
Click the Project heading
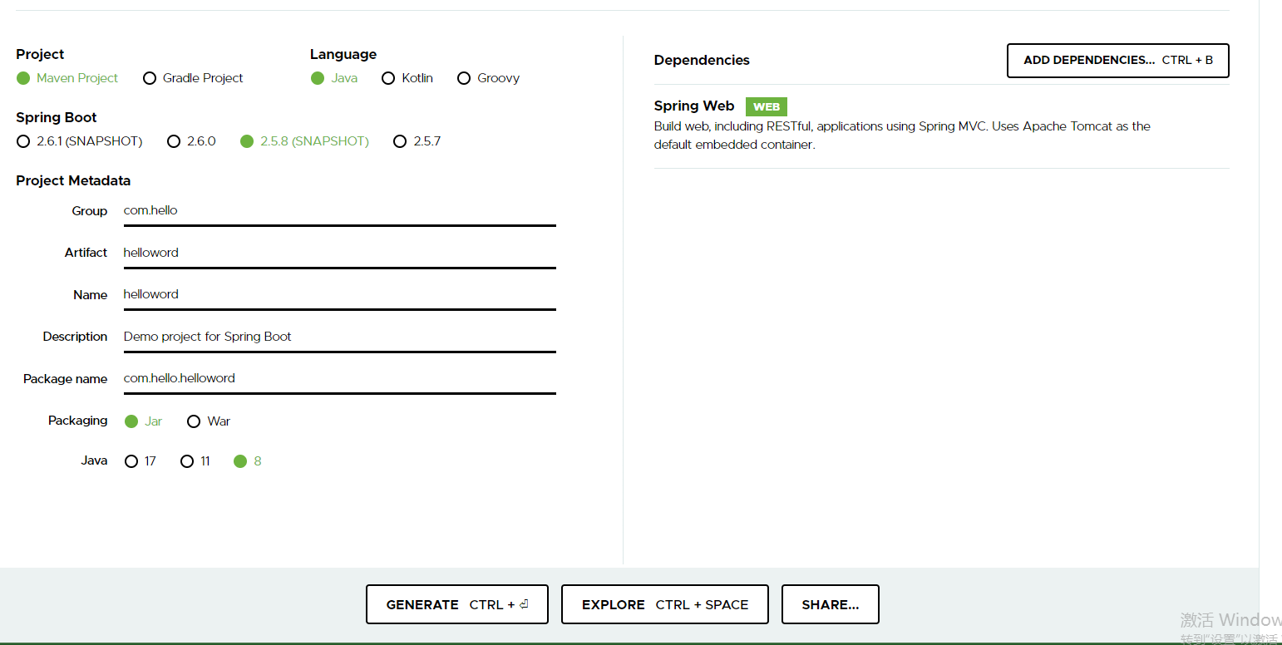[40, 54]
